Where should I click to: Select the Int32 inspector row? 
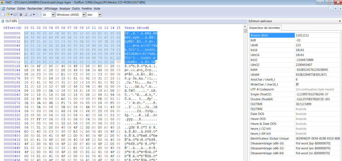click(295, 60)
